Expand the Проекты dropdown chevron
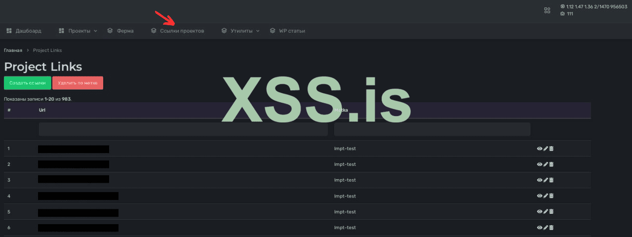This screenshot has width=632, height=237. point(95,31)
